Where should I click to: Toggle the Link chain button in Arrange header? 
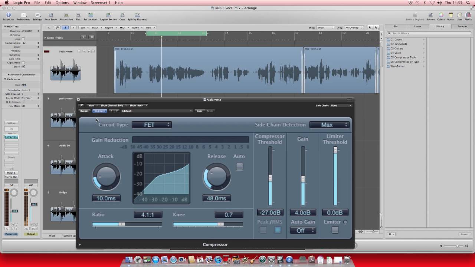tap(57, 27)
